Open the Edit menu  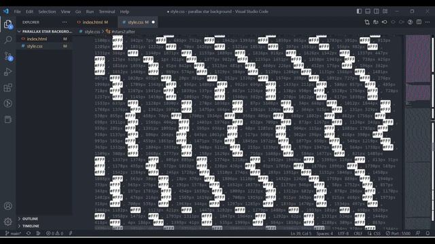coord(29,12)
